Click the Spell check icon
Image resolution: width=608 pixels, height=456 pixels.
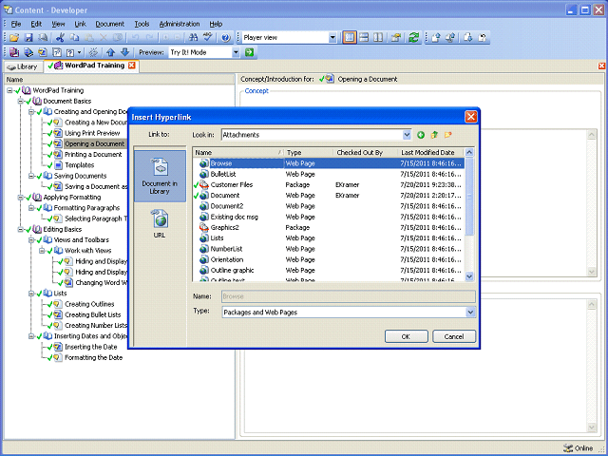[208, 38]
